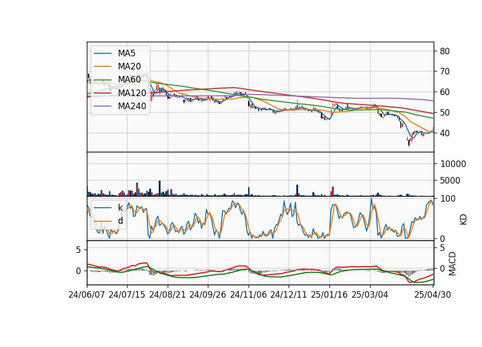Click the 24/08/21 date axis label
Viewport: 482px width, 347px height.
[x=168, y=295]
